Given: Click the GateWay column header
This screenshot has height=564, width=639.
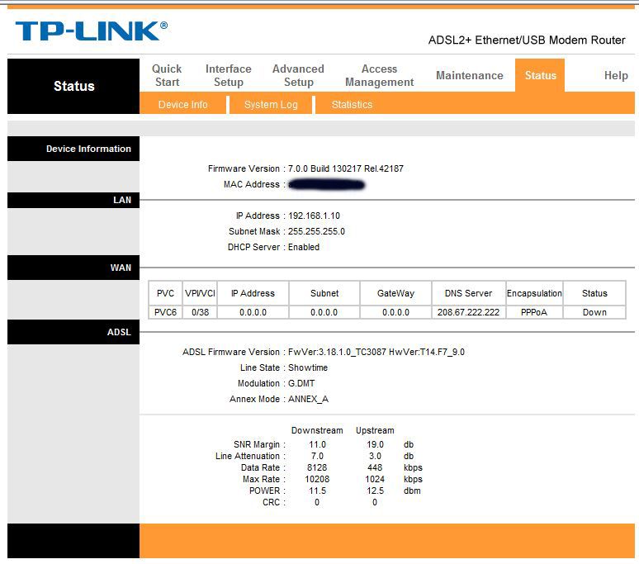Looking at the screenshot, I should point(395,293).
